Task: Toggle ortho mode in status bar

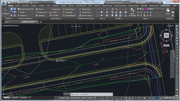Action: [x=104, y=98]
